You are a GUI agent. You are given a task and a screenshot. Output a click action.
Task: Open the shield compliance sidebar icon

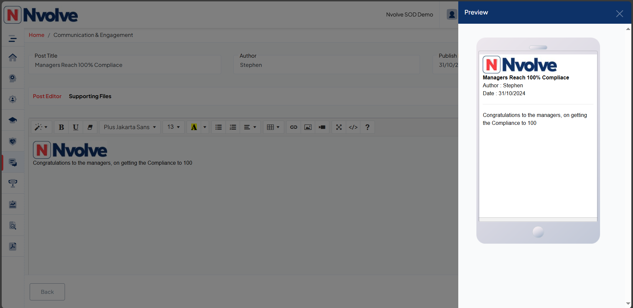(x=13, y=141)
